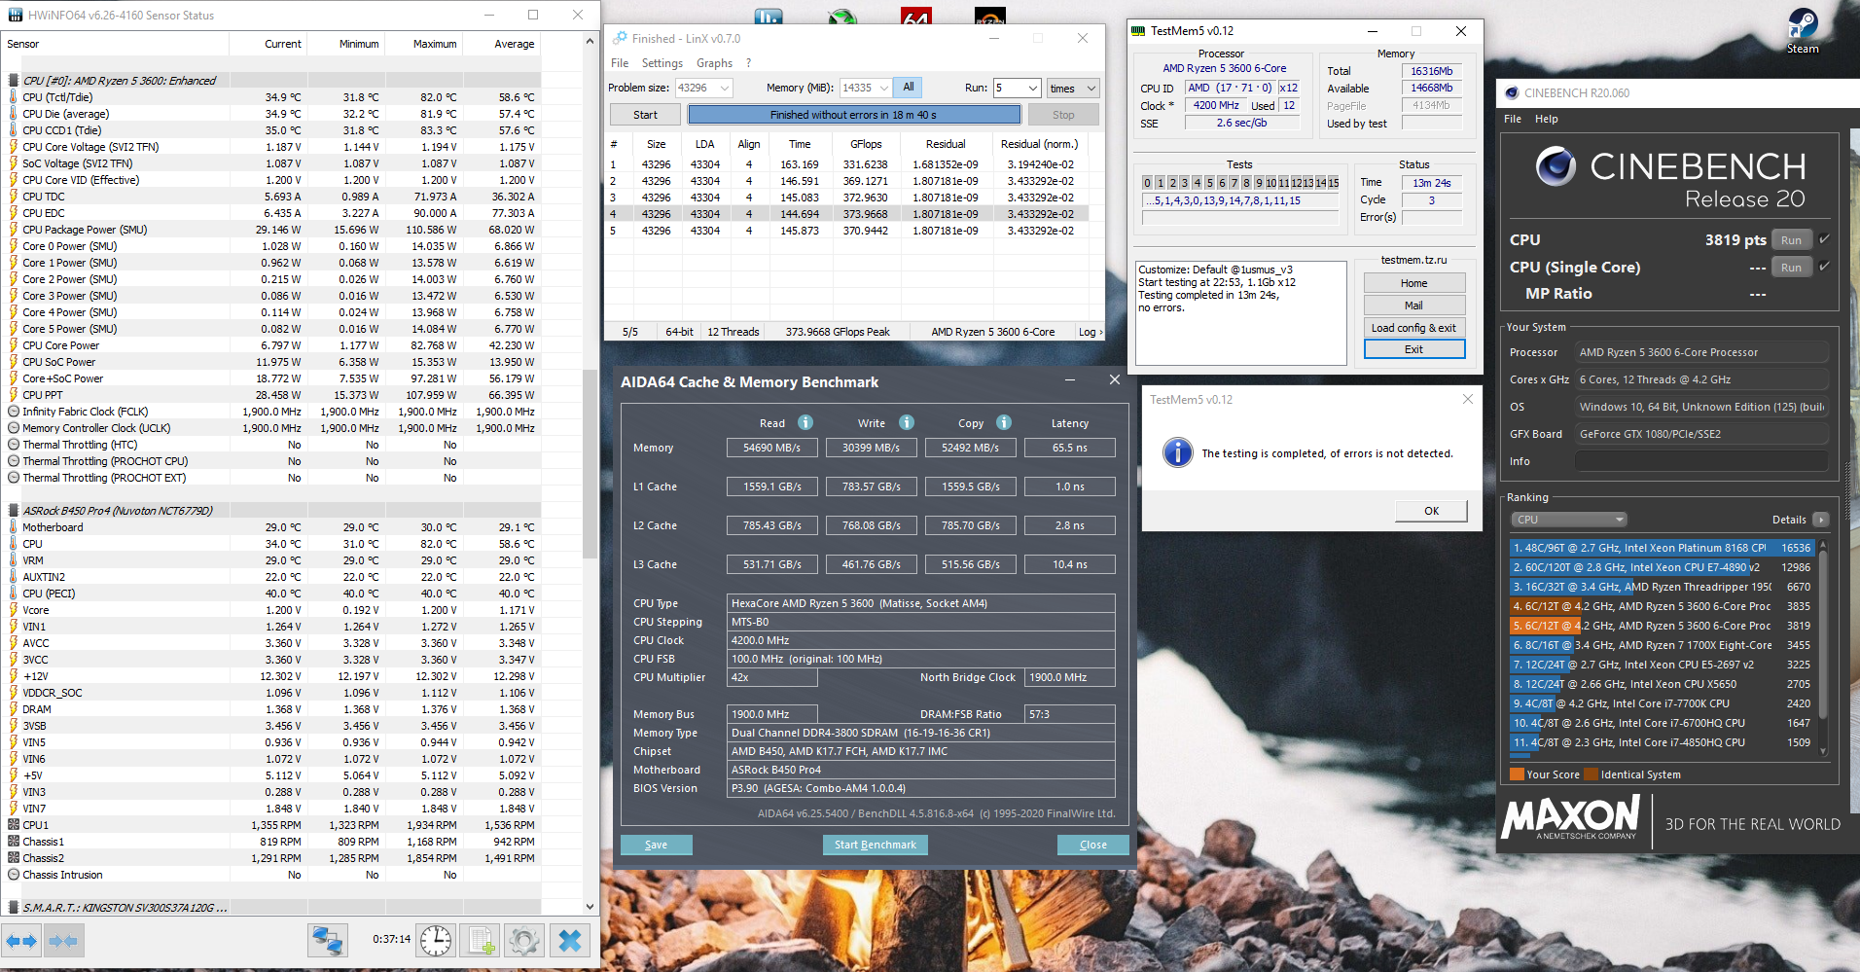Image resolution: width=1860 pixels, height=972 pixels.
Task: Click info icon next to Write column
Action: 907,422
